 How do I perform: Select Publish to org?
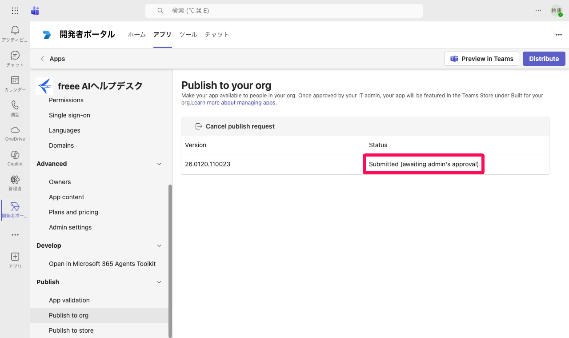pos(100,315)
